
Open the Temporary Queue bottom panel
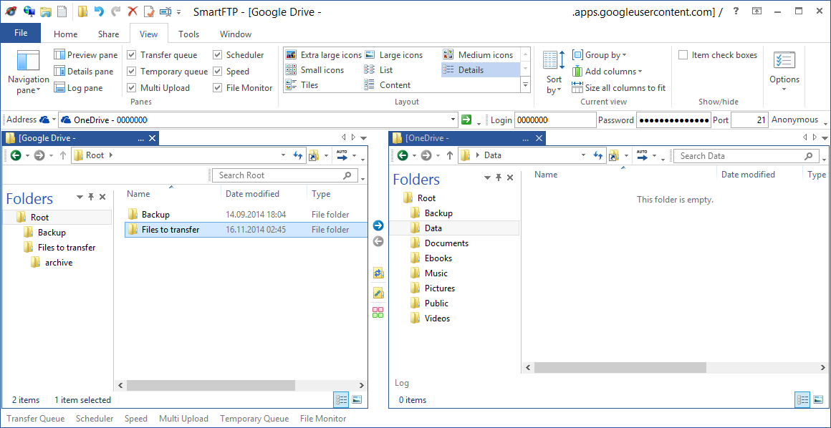click(254, 419)
